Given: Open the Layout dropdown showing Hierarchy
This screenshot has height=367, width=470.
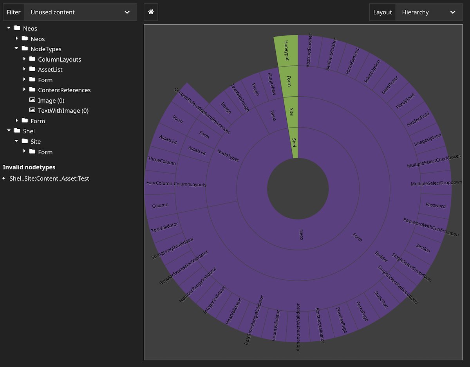Looking at the screenshot, I should tap(429, 12).
